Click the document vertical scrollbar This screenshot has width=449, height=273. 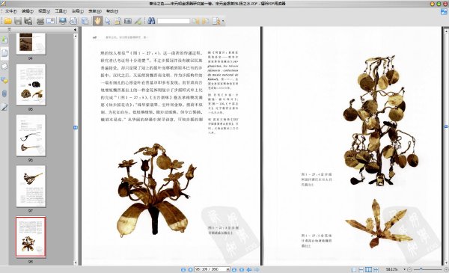pyautogui.click(x=446, y=146)
